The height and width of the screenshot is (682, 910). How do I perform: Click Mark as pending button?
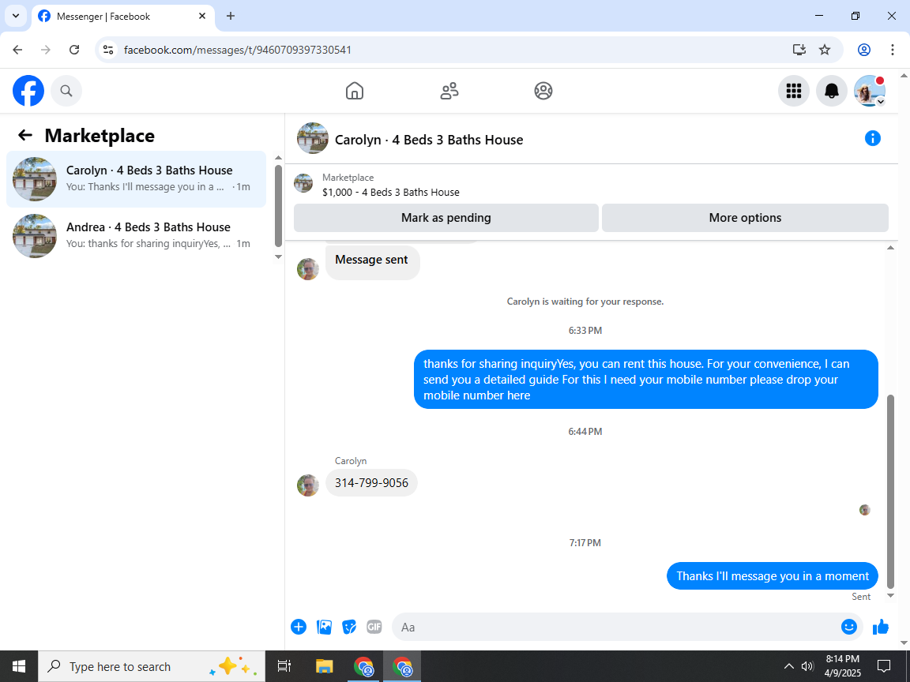(446, 218)
